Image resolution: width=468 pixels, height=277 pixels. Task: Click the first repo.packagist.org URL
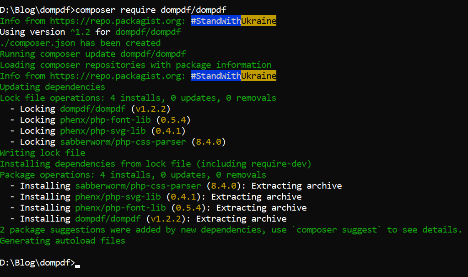click(115, 21)
